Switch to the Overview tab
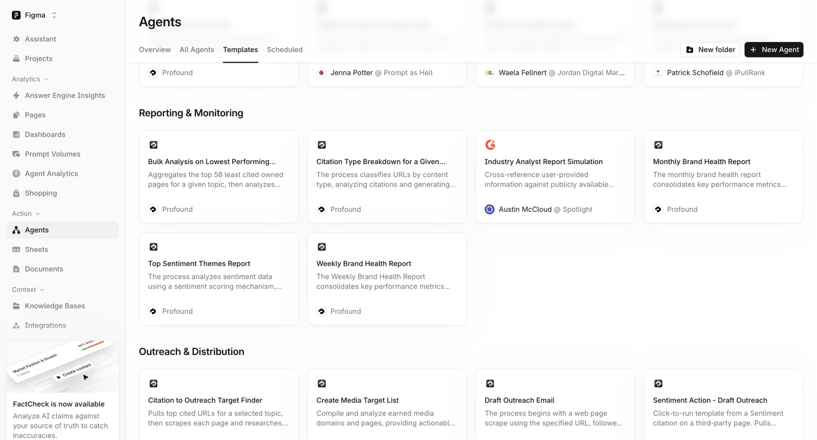 click(x=155, y=50)
